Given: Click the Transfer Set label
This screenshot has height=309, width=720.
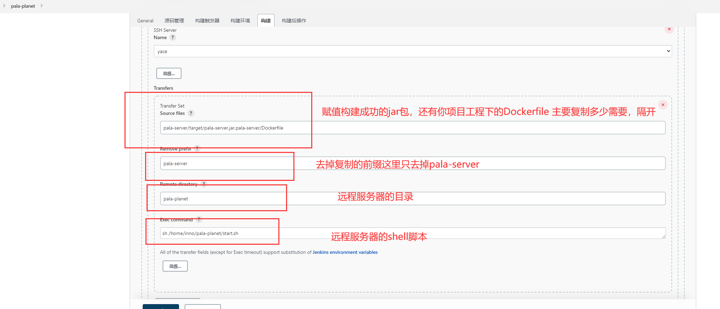Looking at the screenshot, I should click(x=172, y=106).
